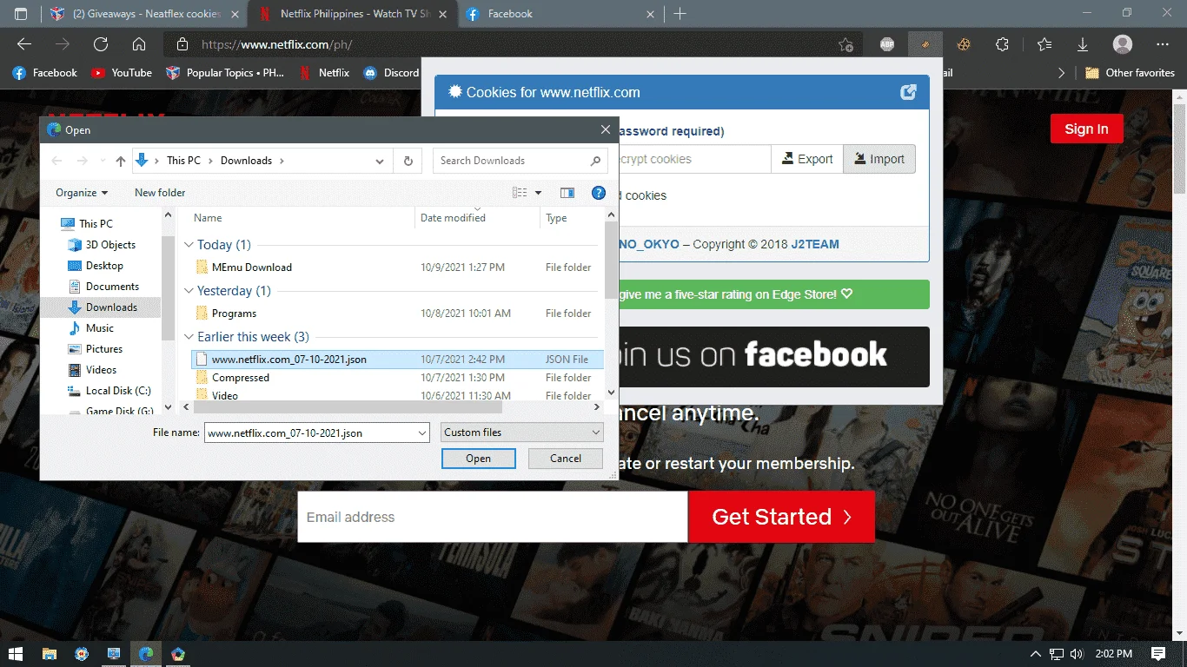The height and width of the screenshot is (667, 1187).
Task: Open the Custom files type dropdown
Action: click(x=521, y=433)
